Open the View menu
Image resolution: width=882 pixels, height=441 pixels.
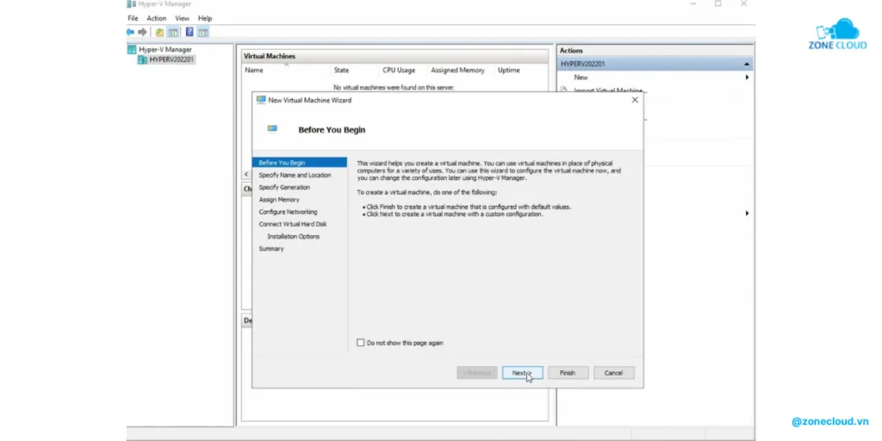tap(183, 19)
